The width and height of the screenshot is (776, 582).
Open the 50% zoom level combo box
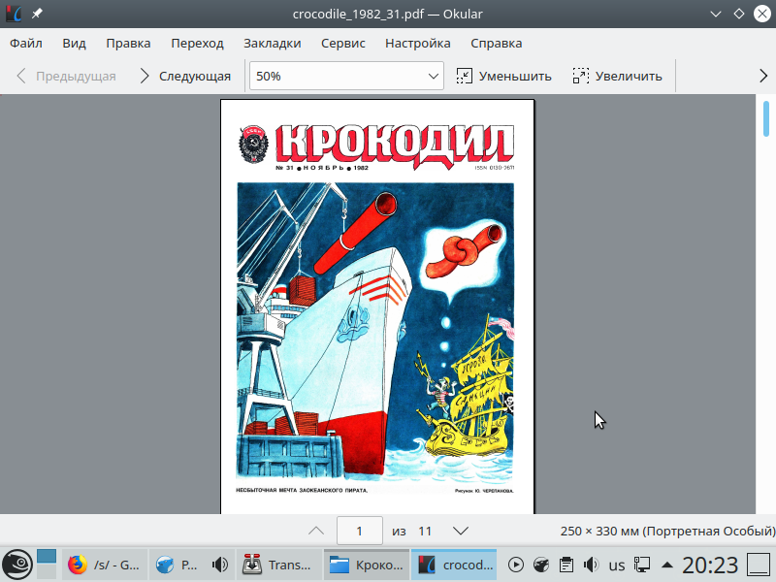pos(346,76)
